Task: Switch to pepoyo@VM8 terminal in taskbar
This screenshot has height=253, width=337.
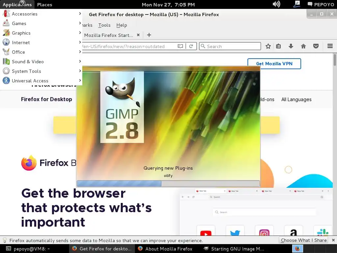Action: (x=36, y=249)
